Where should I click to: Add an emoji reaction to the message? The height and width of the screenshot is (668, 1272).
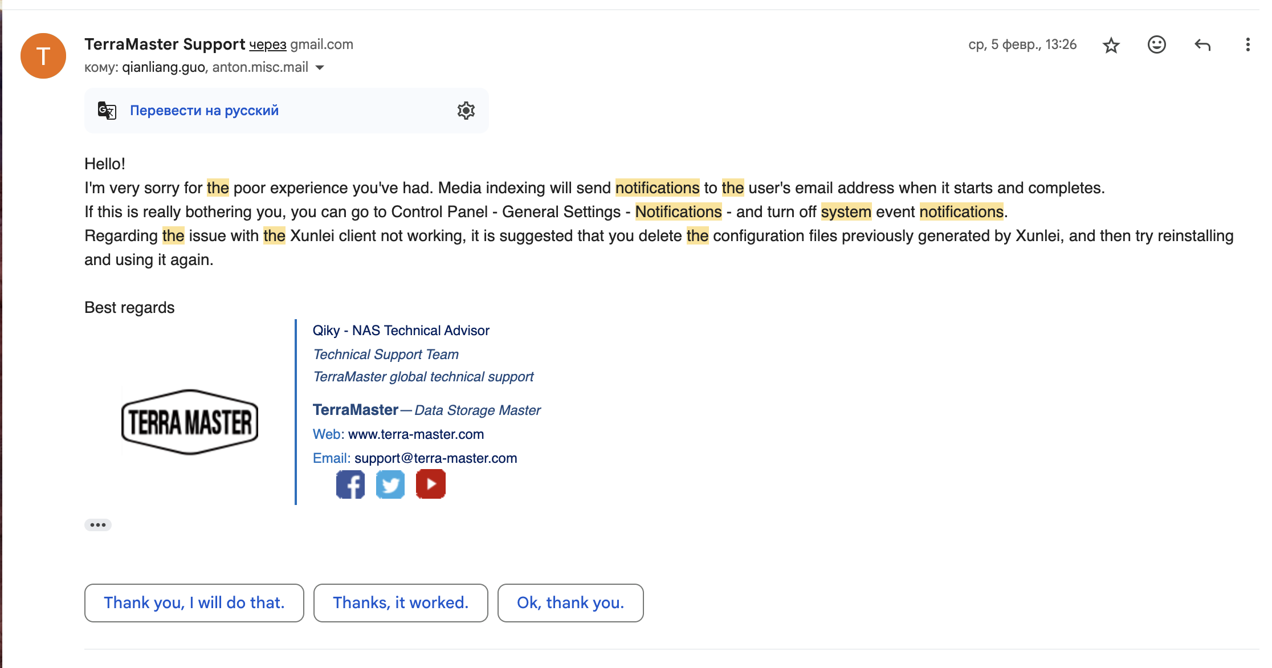pyautogui.click(x=1156, y=44)
